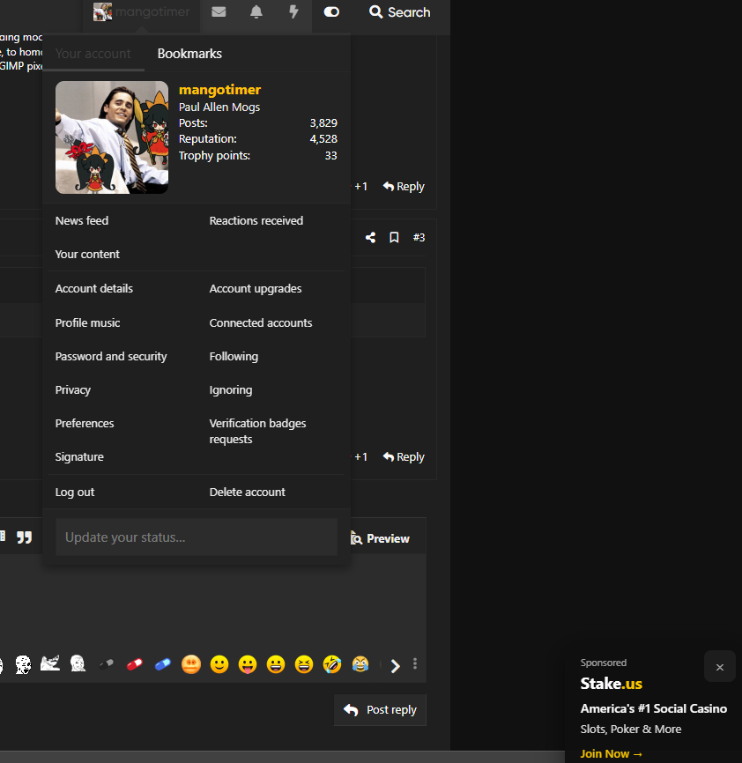Open Privacy settings

73,389
